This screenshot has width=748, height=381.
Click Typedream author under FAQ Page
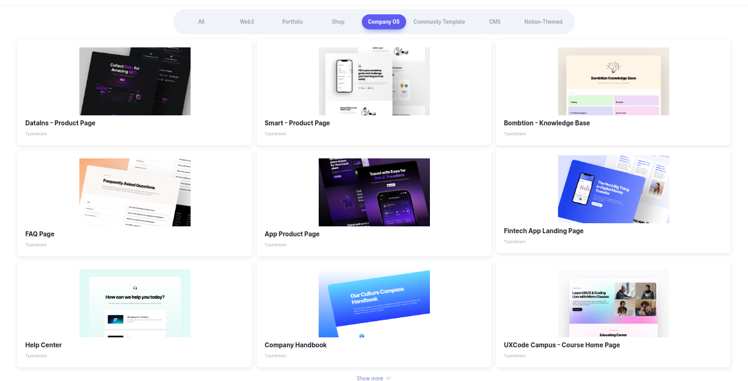click(x=36, y=245)
